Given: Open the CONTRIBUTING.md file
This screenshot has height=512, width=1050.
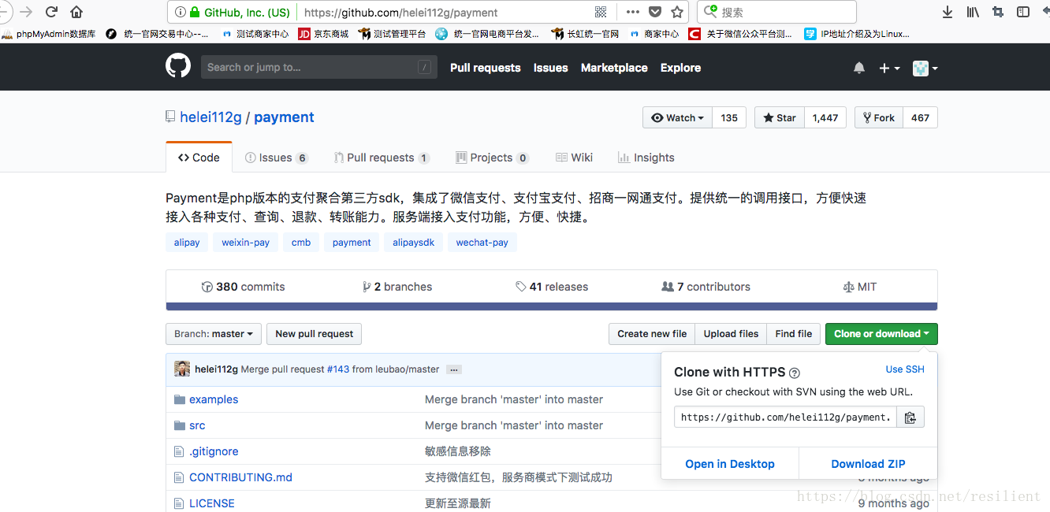Looking at the screenshot, I should [x=240, y=477].
